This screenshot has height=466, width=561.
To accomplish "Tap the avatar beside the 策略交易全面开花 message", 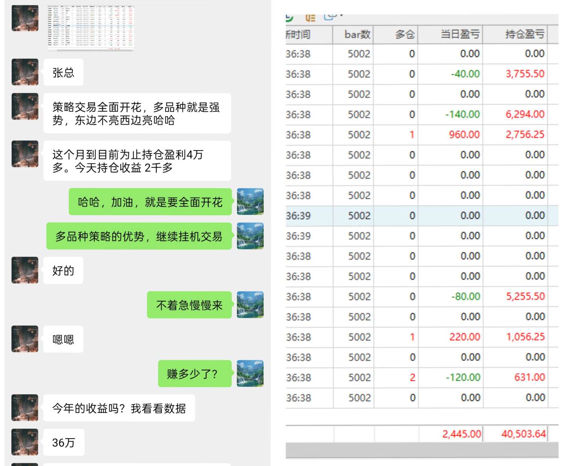I will [25, 106].
